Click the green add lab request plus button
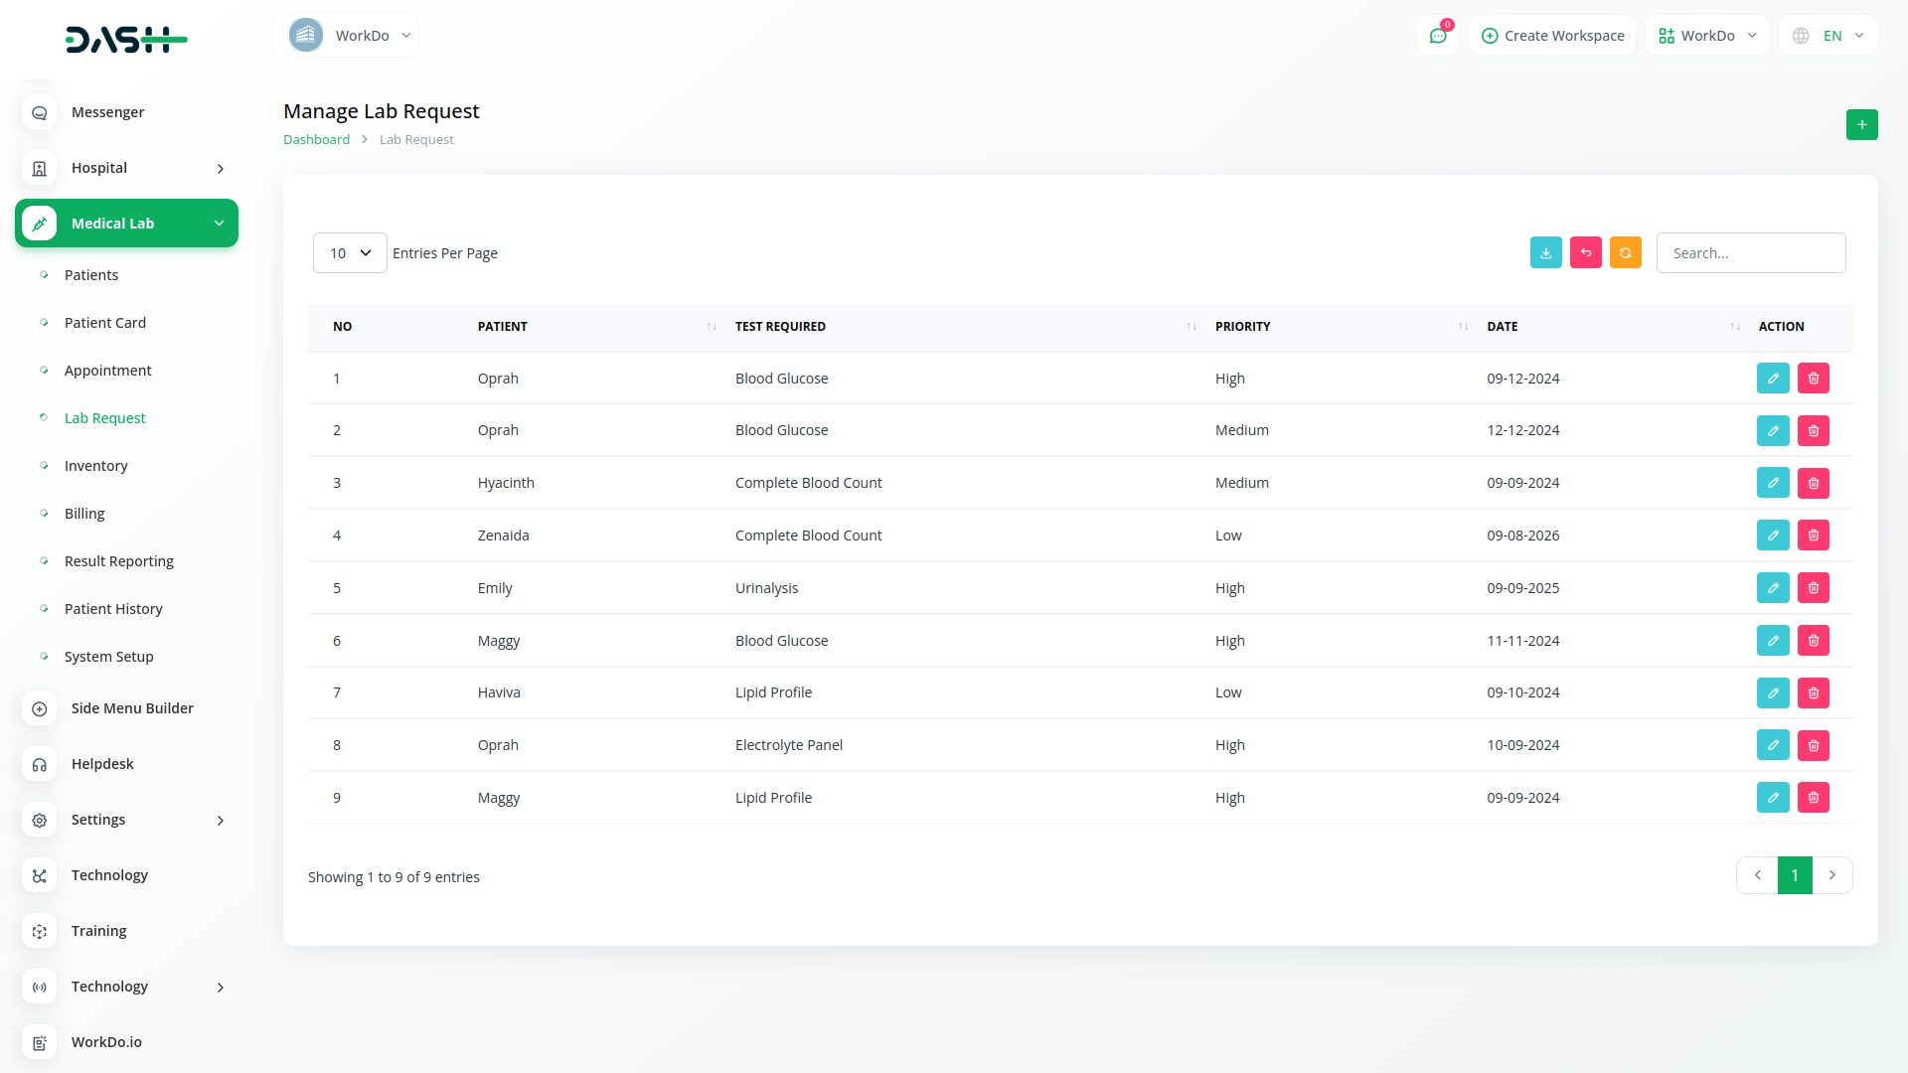The height and width of the screenshot is (1073, 1908). [x=1861, y=124]
